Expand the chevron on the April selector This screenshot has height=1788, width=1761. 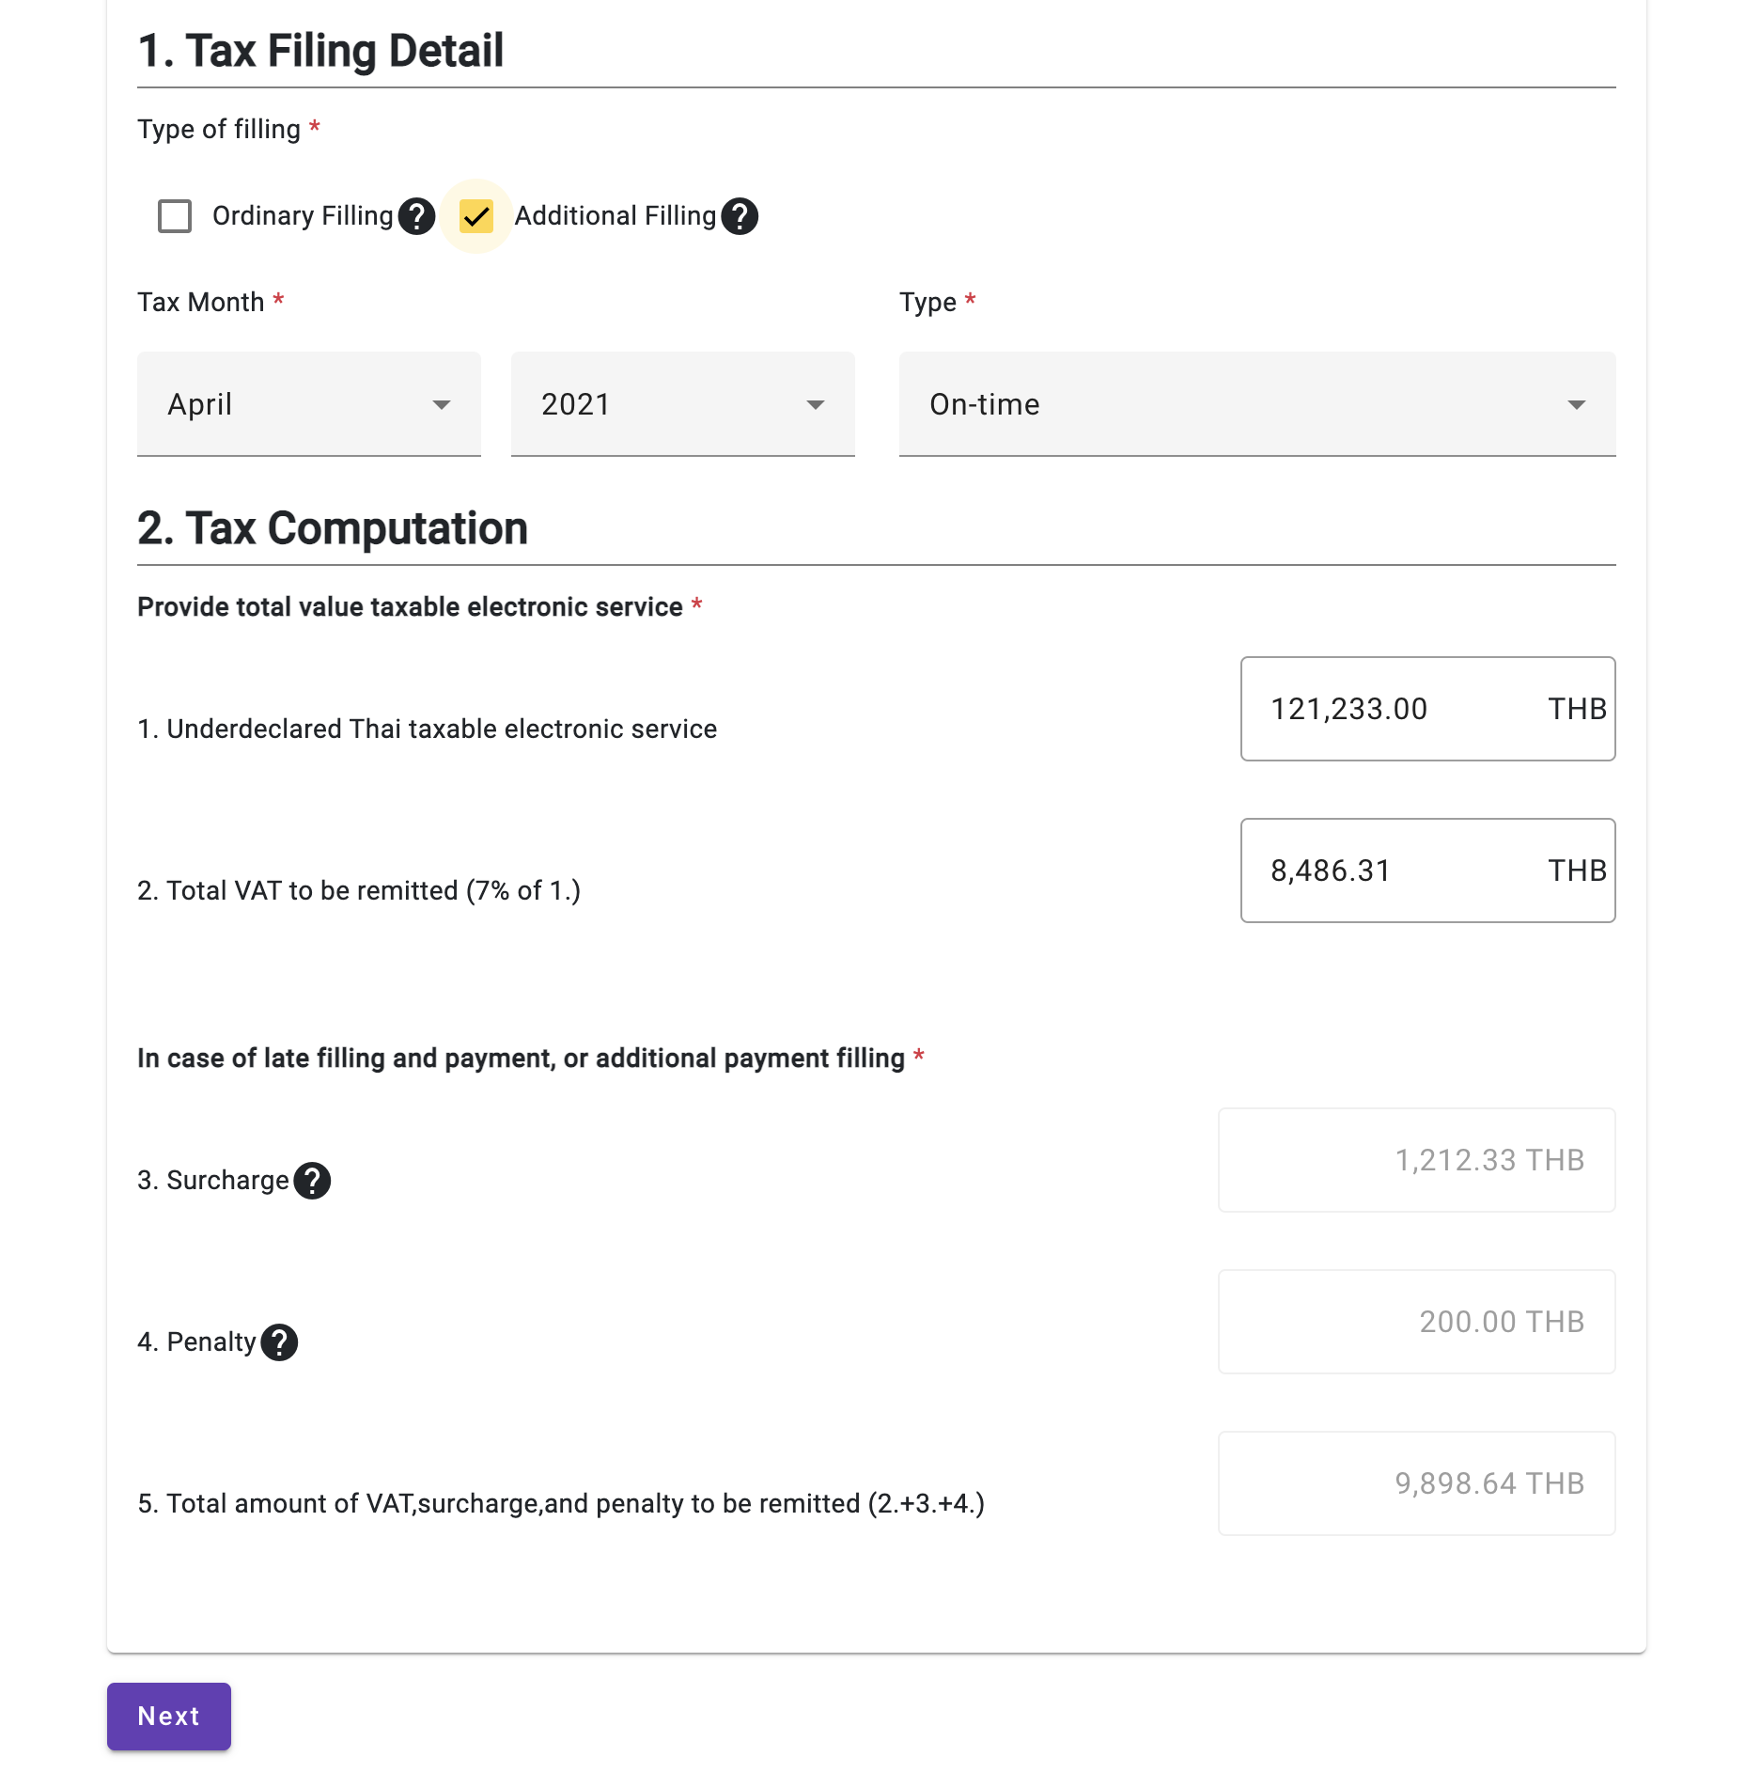pos(442,404)
